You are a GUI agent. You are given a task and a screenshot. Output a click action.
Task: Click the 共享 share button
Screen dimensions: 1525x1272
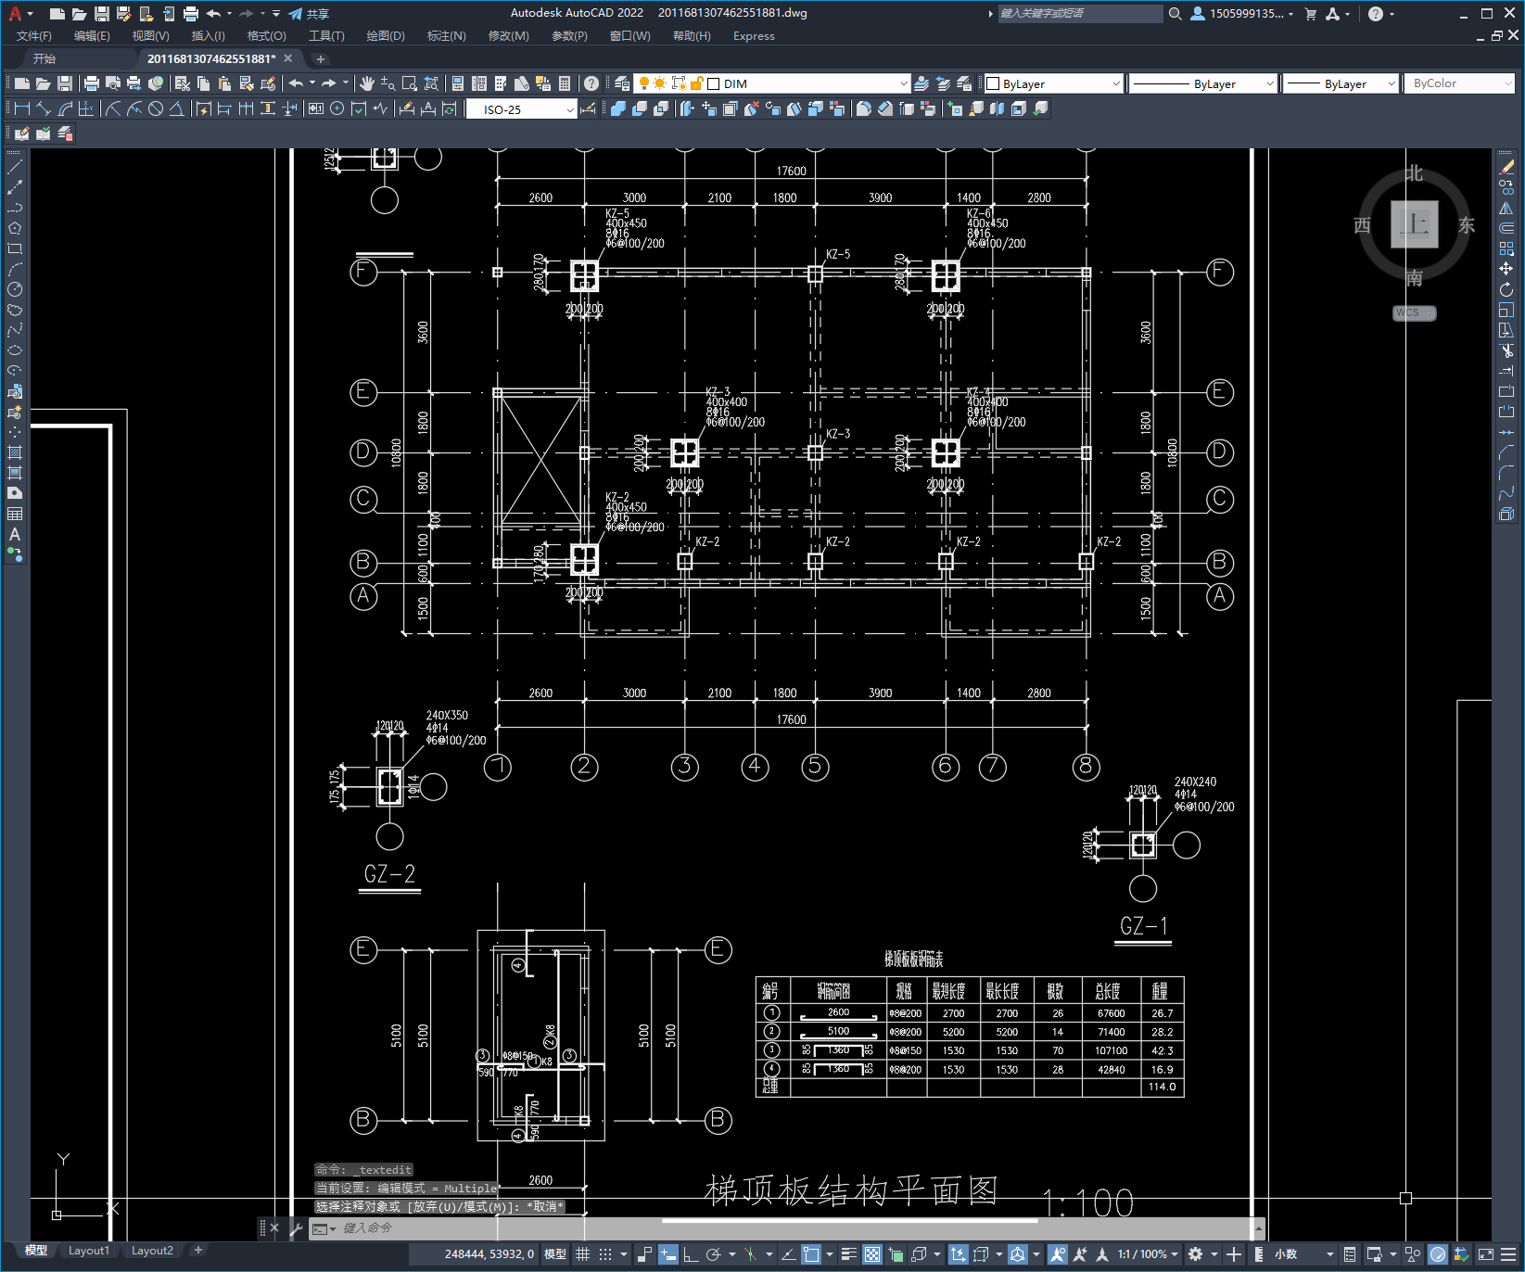(309, 14)
